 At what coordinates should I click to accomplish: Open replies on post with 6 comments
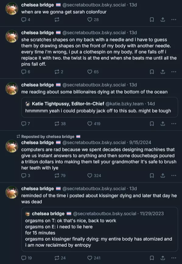26,72
